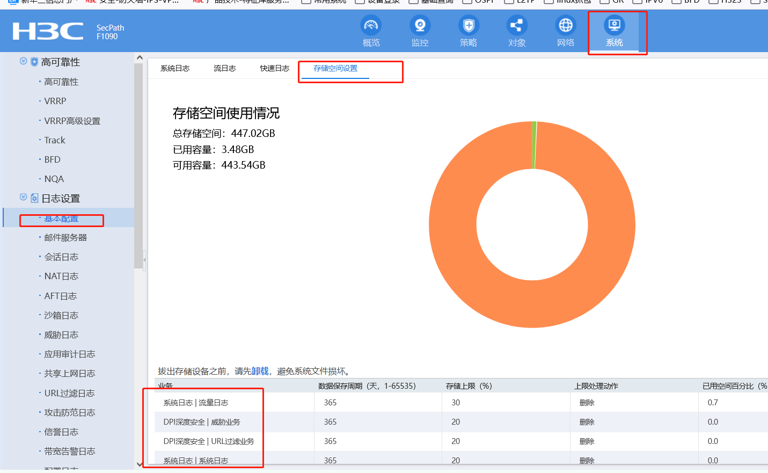Open NQA in the sidebar

(54, 179)
